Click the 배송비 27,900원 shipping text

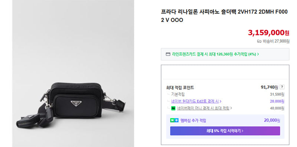click(x=276, y=41)
